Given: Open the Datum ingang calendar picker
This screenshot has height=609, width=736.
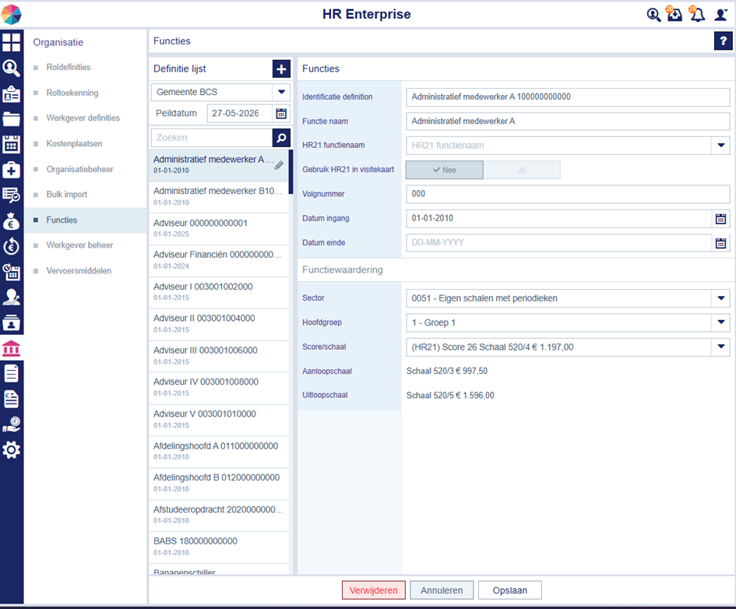Looking at the screenshot, I should click(x=720, y=218).
